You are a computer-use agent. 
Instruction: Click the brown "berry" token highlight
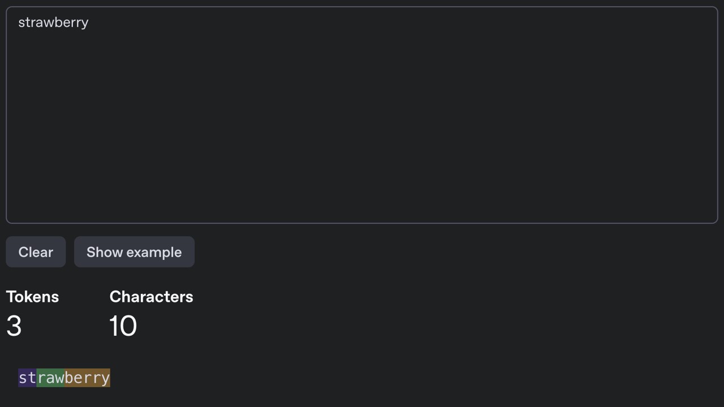pos(87,378)
